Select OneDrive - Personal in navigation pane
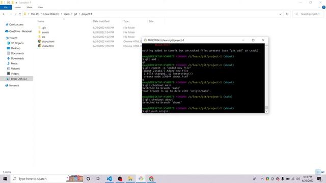 point(20,32)
